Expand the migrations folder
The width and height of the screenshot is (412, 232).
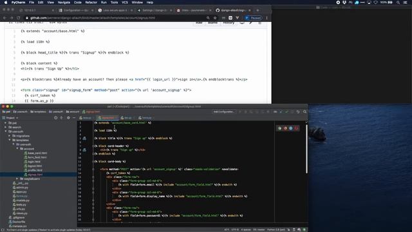pos(10,136)
